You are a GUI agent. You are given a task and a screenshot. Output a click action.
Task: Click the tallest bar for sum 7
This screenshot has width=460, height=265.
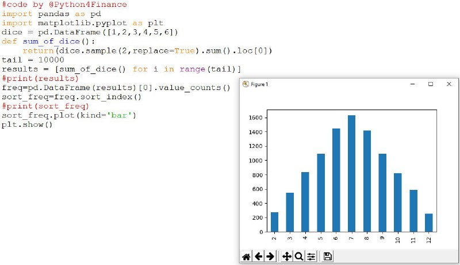point(351,174)
